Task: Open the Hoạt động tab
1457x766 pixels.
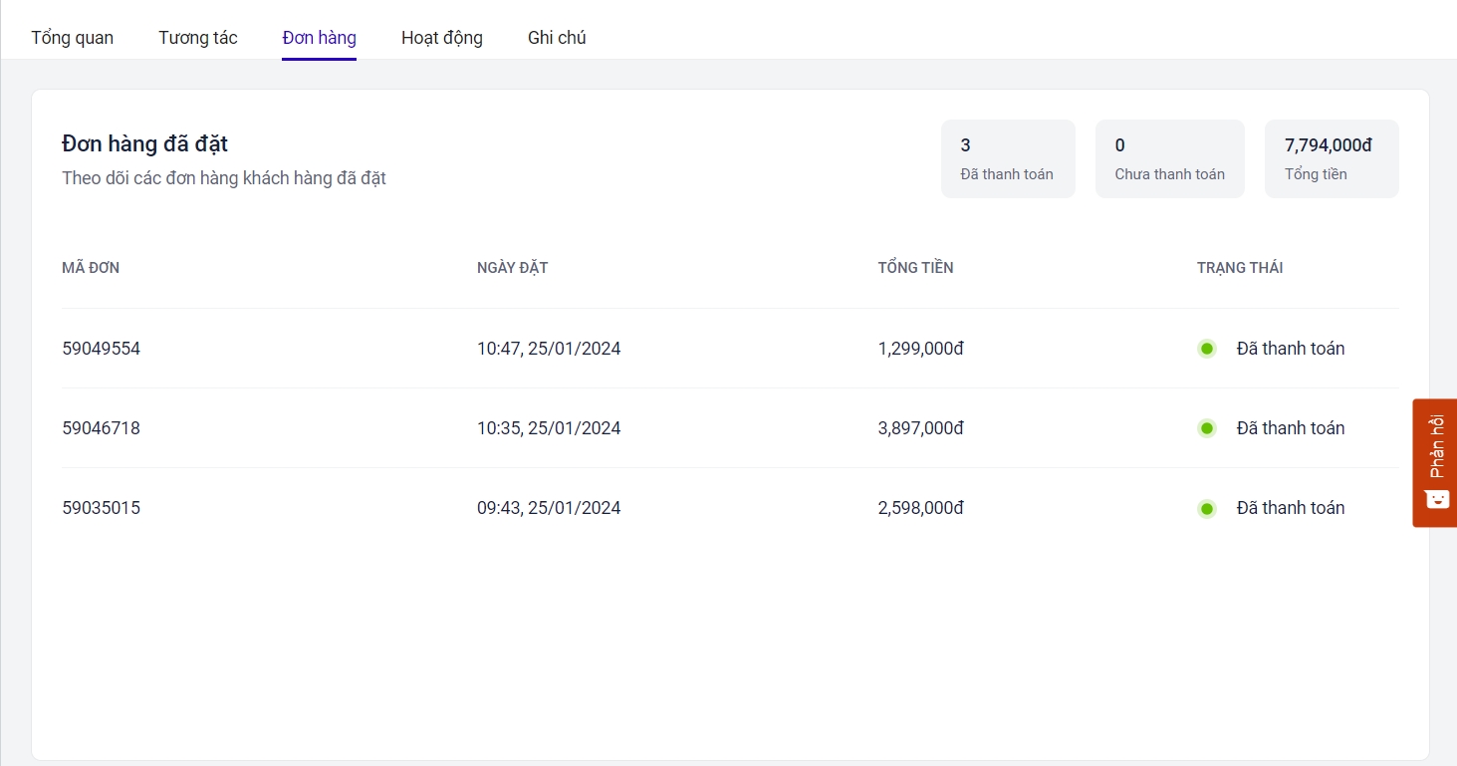Action: (x=441, y=38)
